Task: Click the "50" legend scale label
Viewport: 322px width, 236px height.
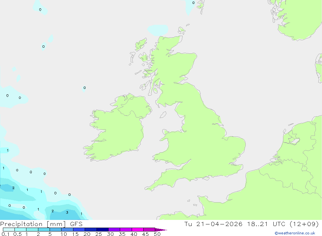Action: tap(157, 234)
